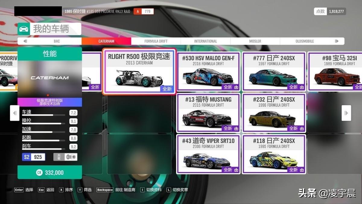Click the download icon on the #232 日产 240SX card
362x204 pixels.
point(302,129)
